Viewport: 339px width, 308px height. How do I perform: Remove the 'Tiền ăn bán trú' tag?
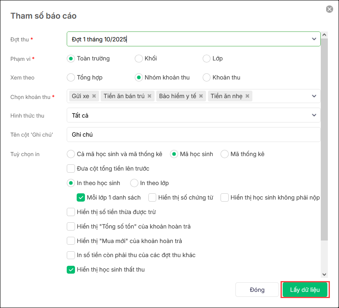coord(149,96)
